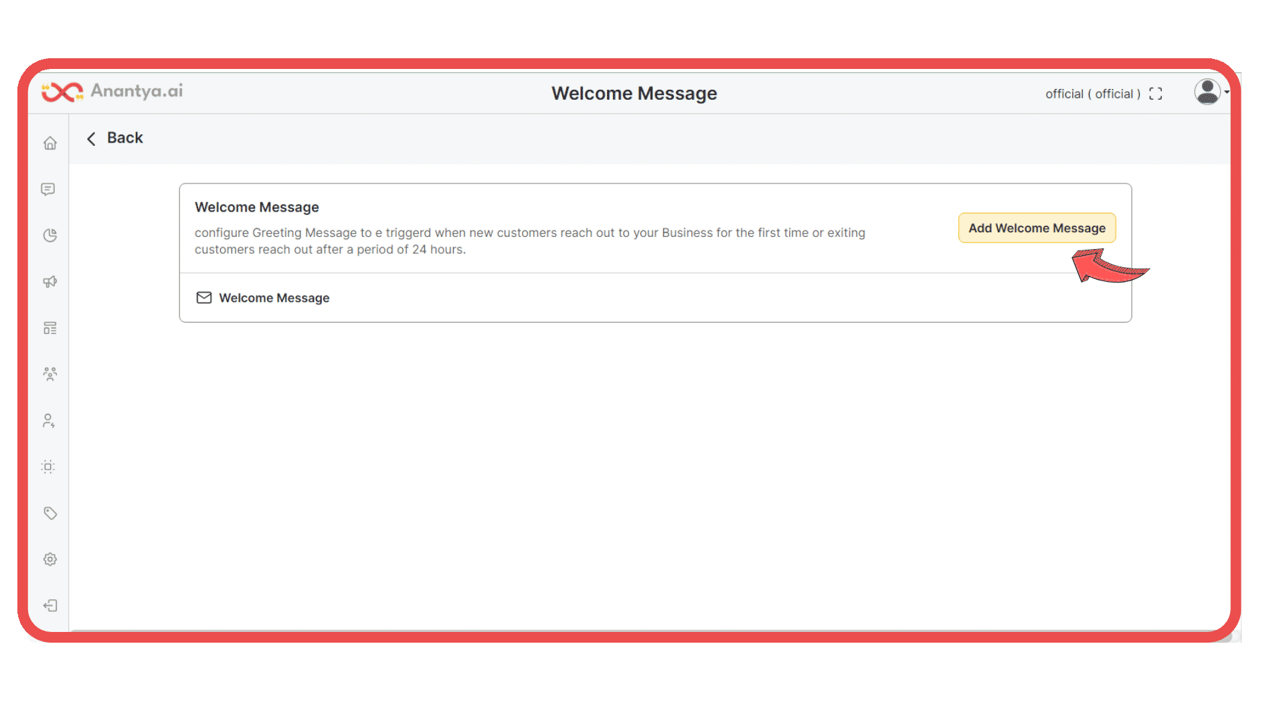Open the chat inbox sidebar icon

click(x=48, y=189)
